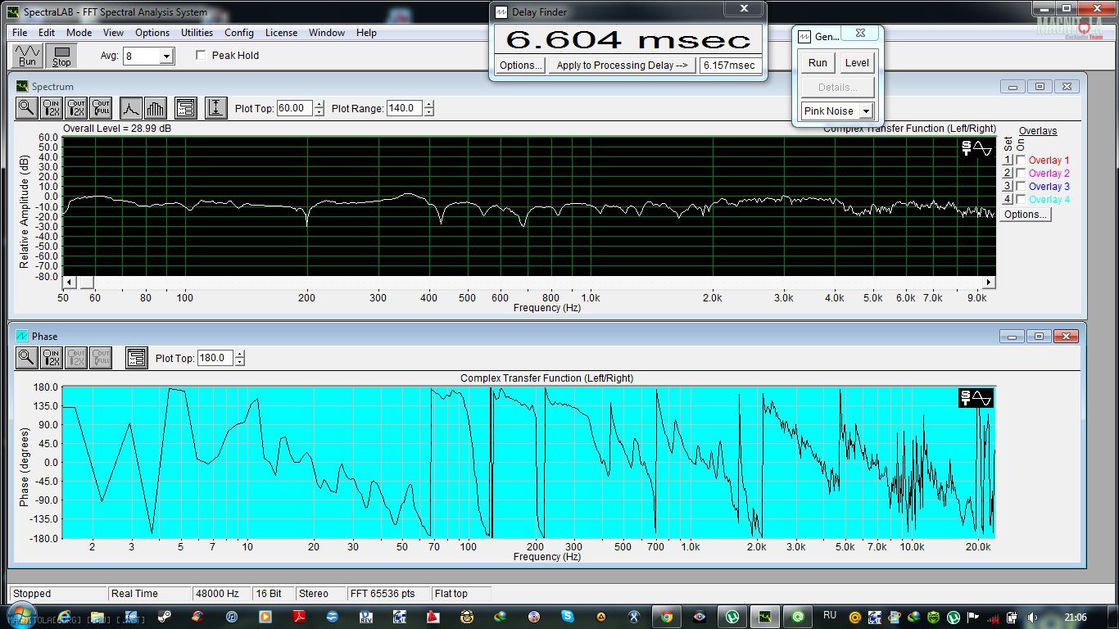Increase Spectrum Plot Top with up arrow
Image resolution: width=1119 pixels, height=629 pixels.
coord(319,104)
